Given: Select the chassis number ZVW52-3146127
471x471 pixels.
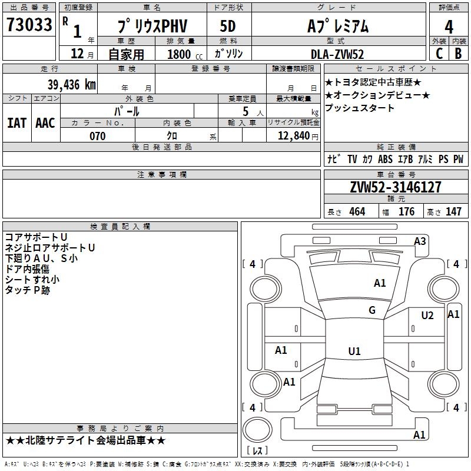Looking at the screenshot, I should click(x=396, y=187).
